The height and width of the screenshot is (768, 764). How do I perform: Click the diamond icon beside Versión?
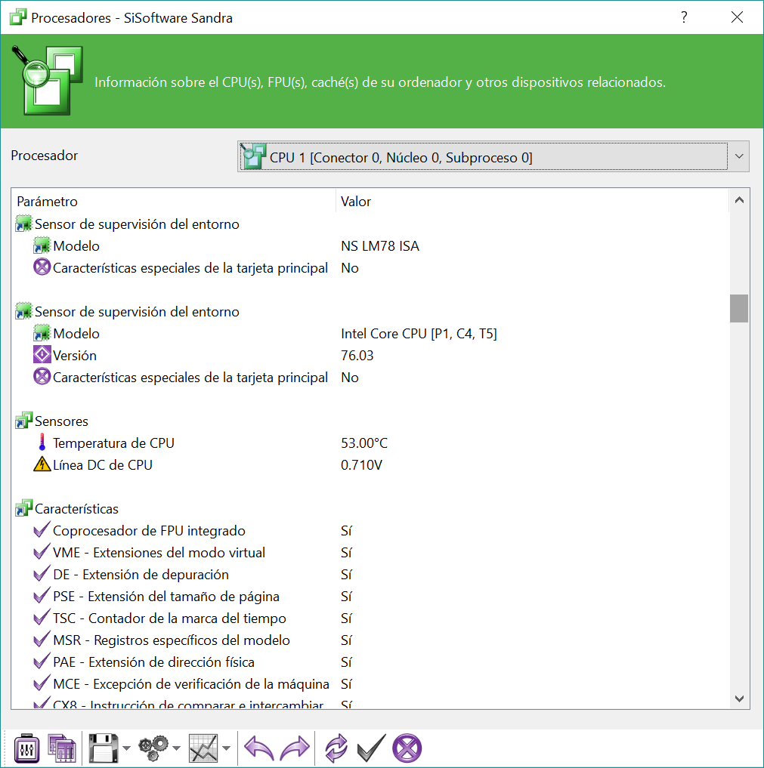click(x=42, y=355)
